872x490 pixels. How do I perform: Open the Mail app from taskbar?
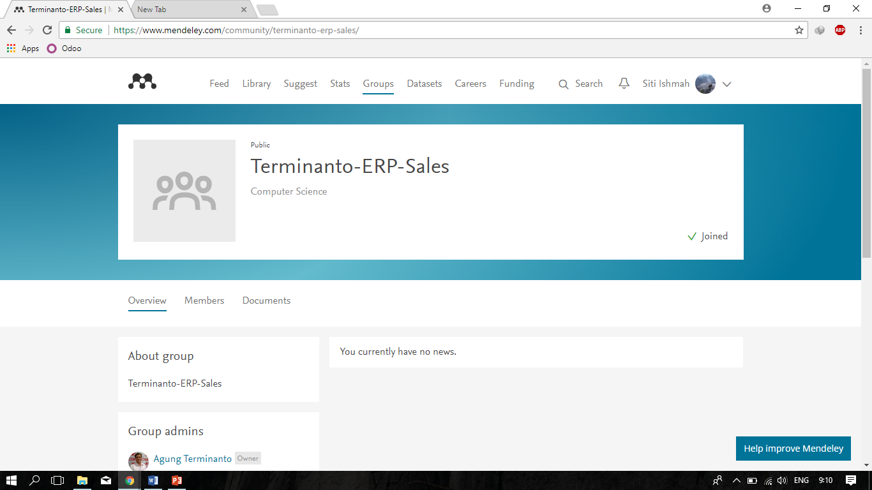coord(106,480)
